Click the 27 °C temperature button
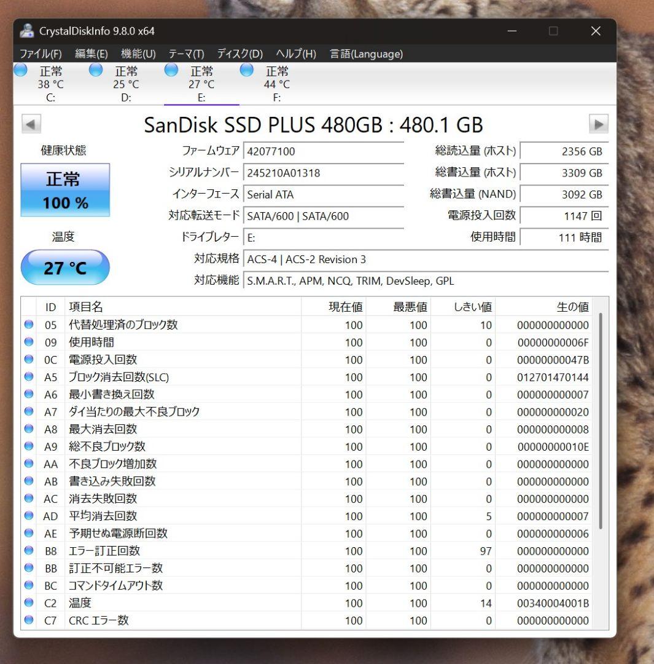 click(x=65, y=267)
